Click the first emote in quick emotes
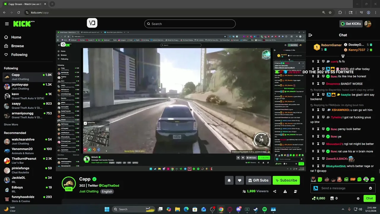Image resolution: width=380 pixels, height=214 pixels. [x=313, y=179]
